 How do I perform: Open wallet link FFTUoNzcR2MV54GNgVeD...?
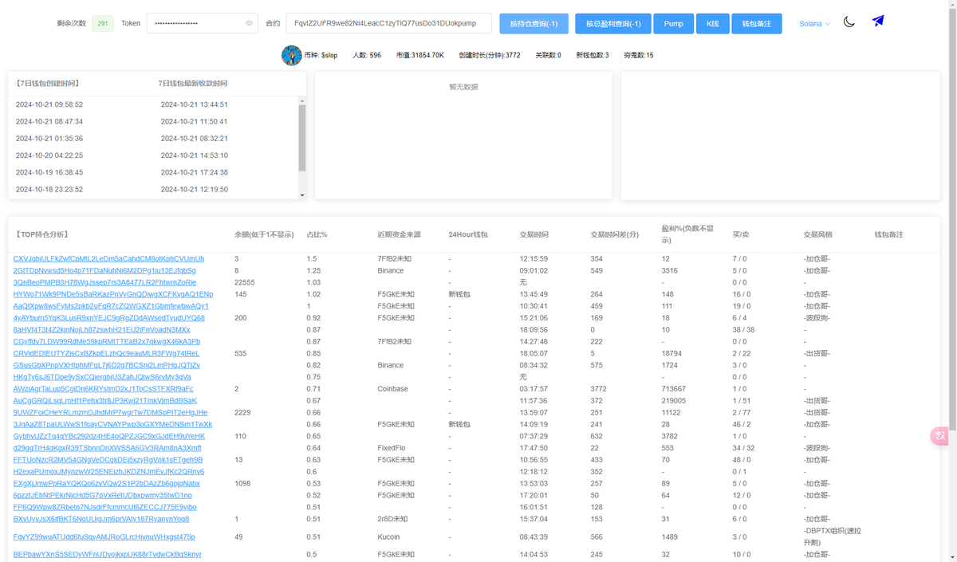coord(108,460)
